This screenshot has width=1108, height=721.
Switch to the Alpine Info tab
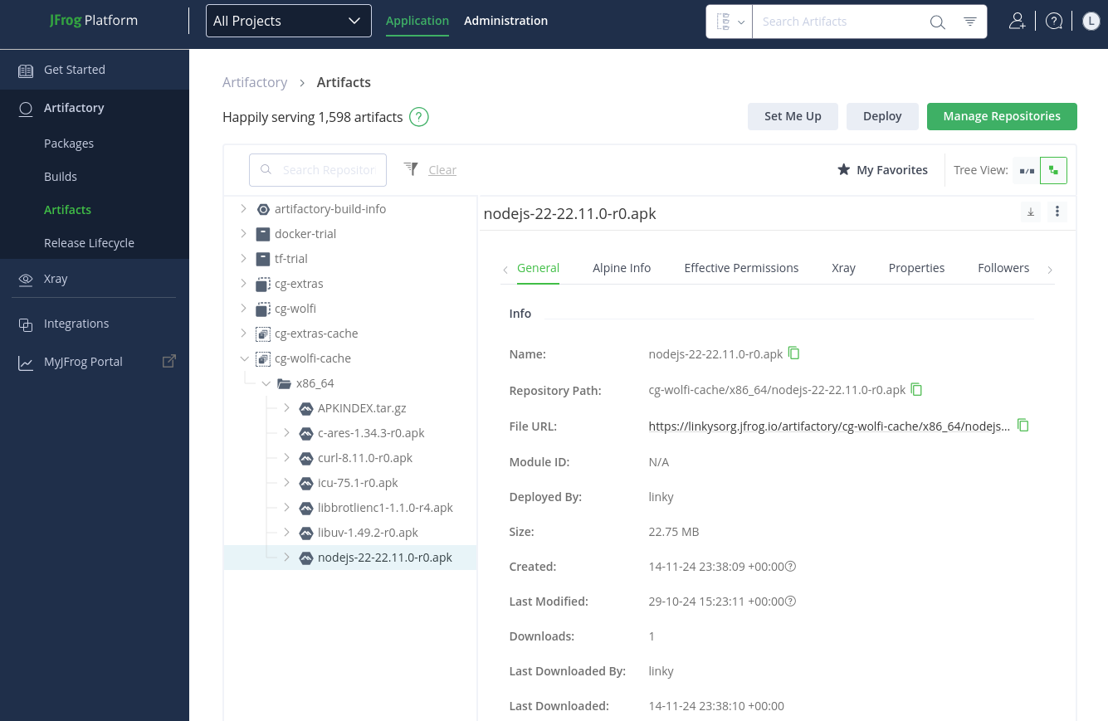coord(621,268)
